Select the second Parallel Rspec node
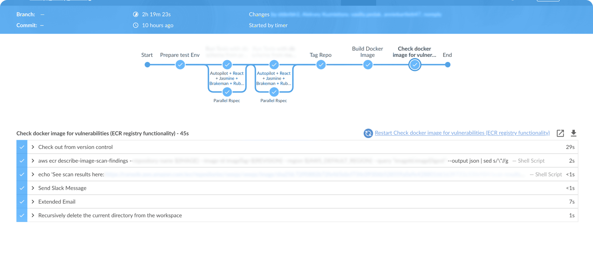 point(274,92)
